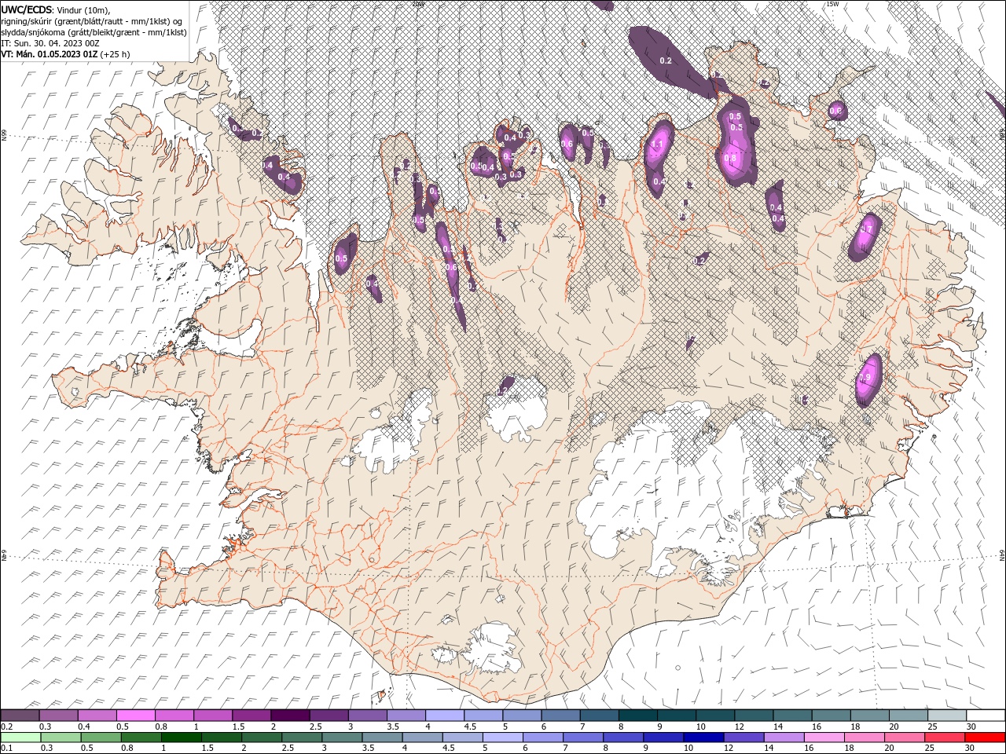
Task: Click the bright pink upper swatch starting at 0.5
Action: (136, 716)
